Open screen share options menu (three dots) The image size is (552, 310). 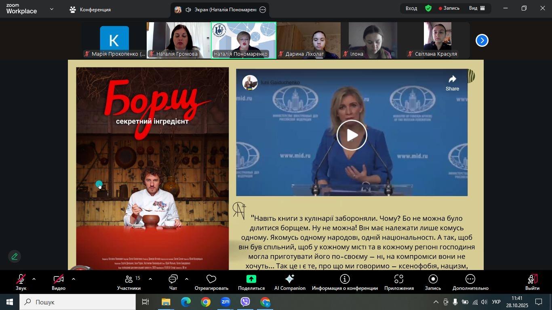pyautogui.click(x=263, y=10)
